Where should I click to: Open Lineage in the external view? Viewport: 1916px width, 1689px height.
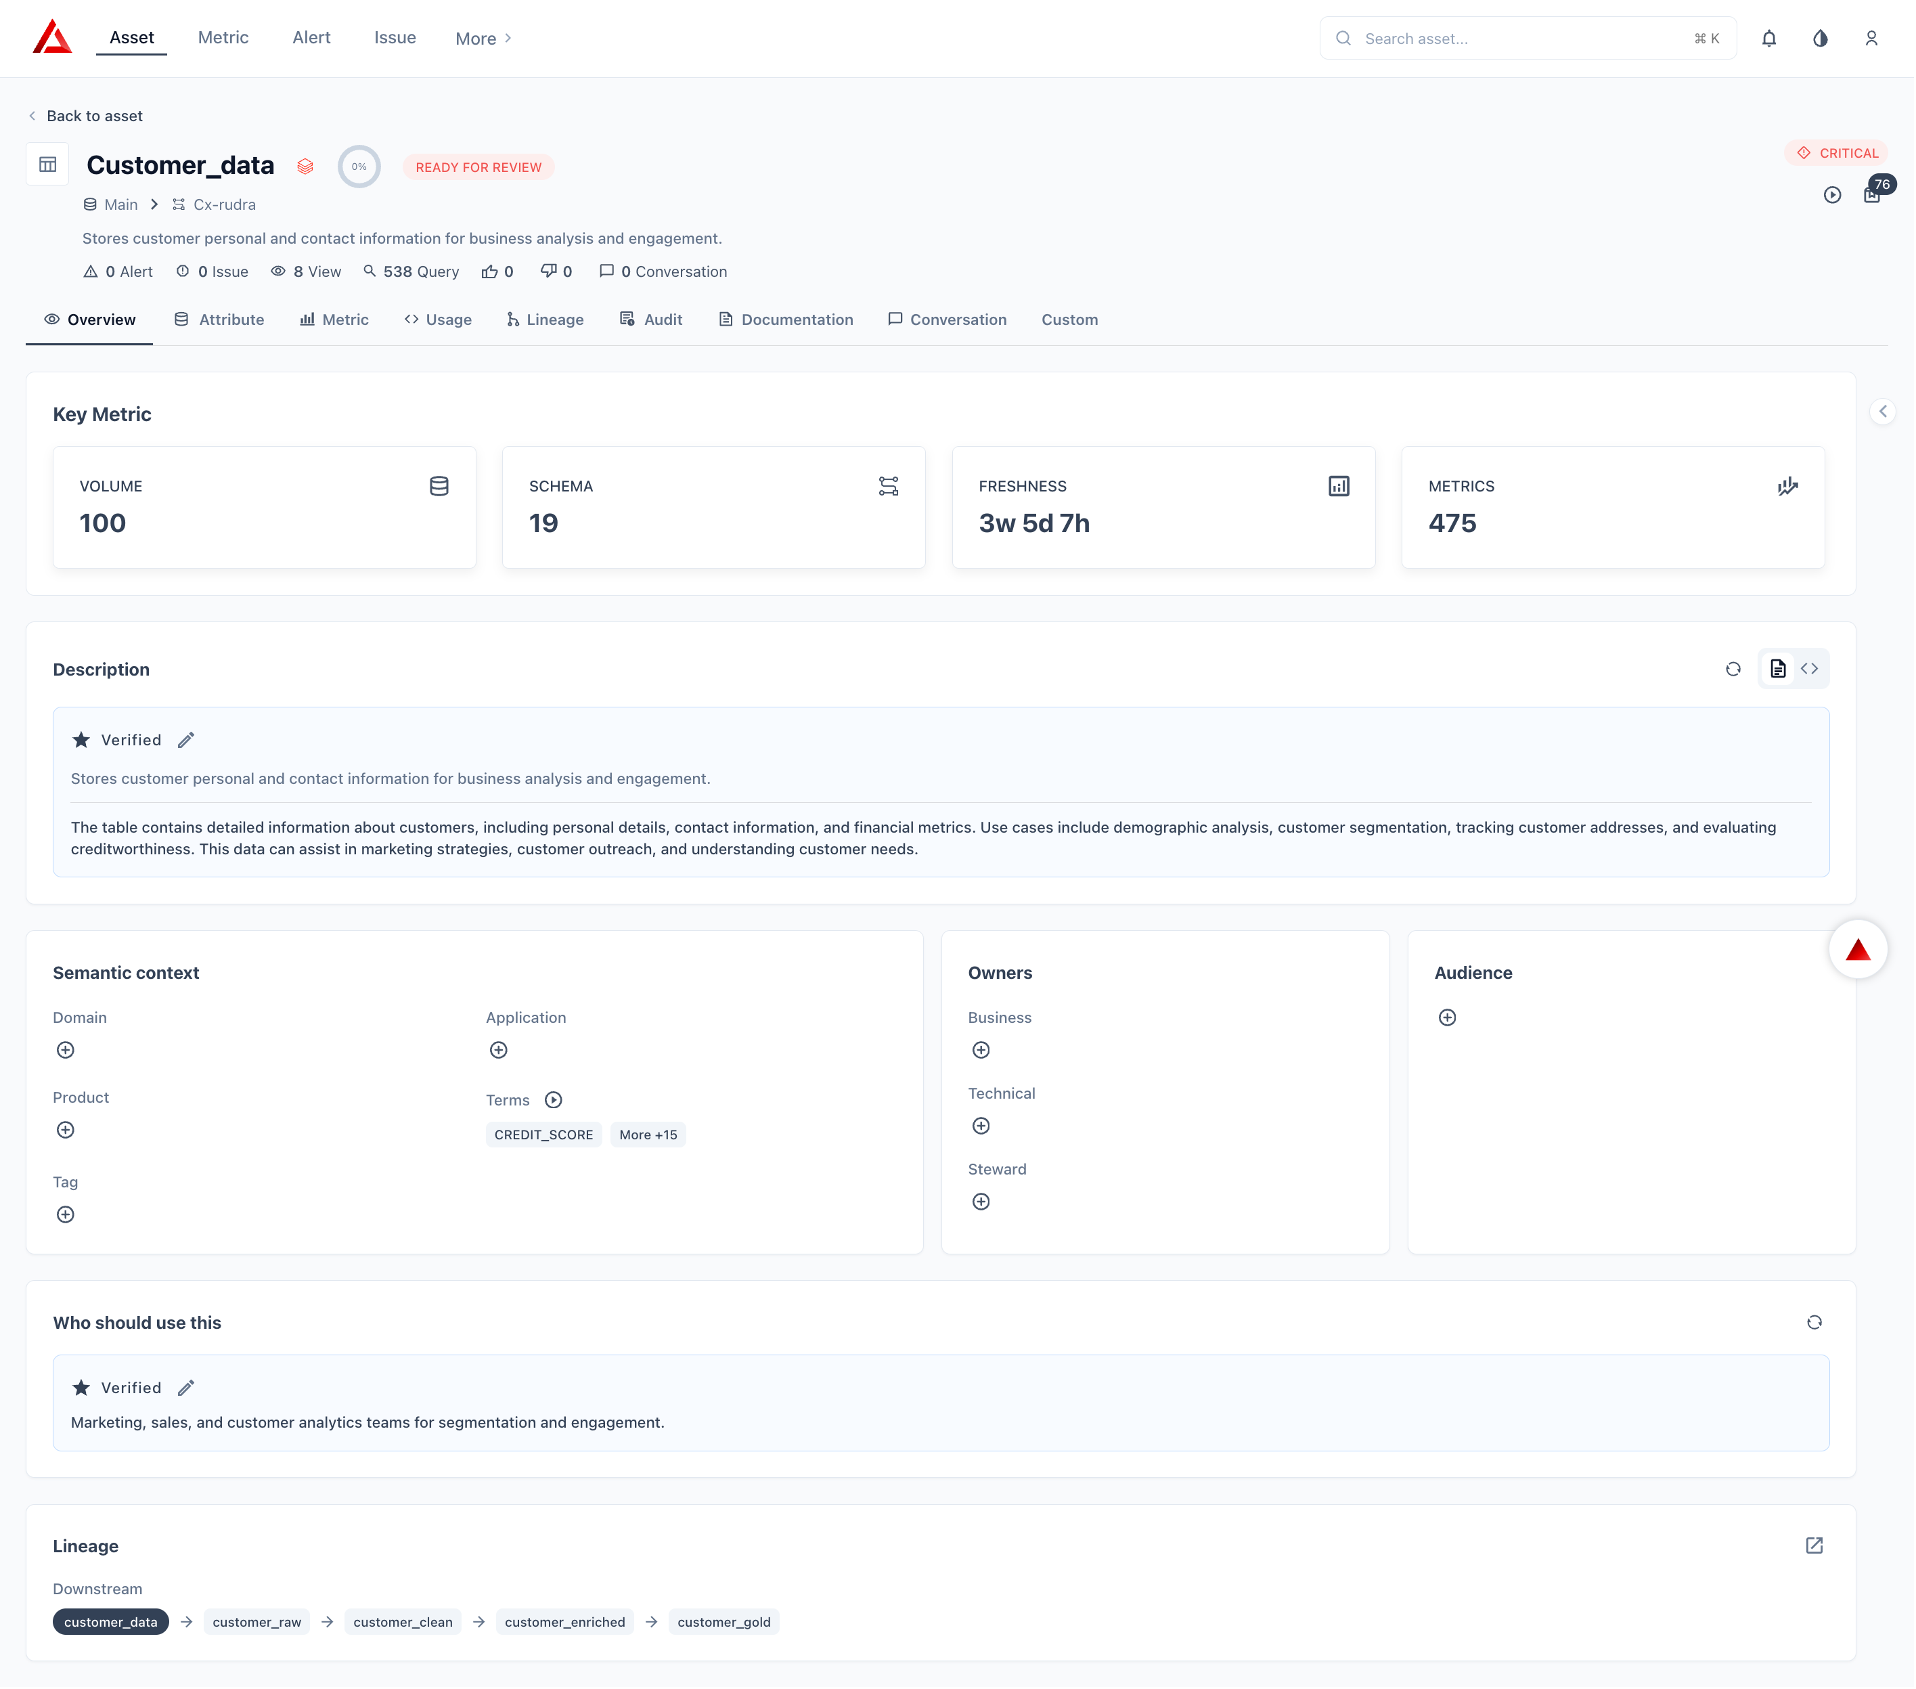1816,1546
